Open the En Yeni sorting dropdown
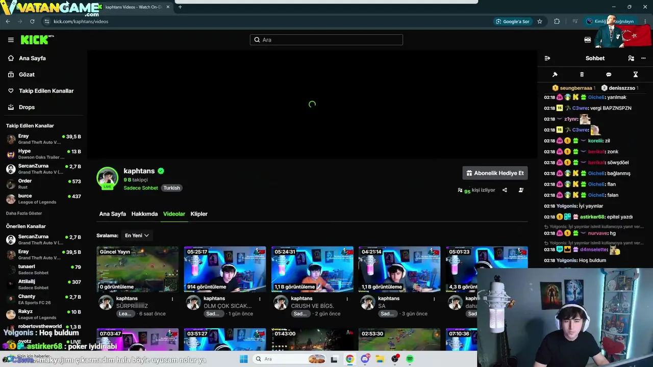 (x=137, y=235)
